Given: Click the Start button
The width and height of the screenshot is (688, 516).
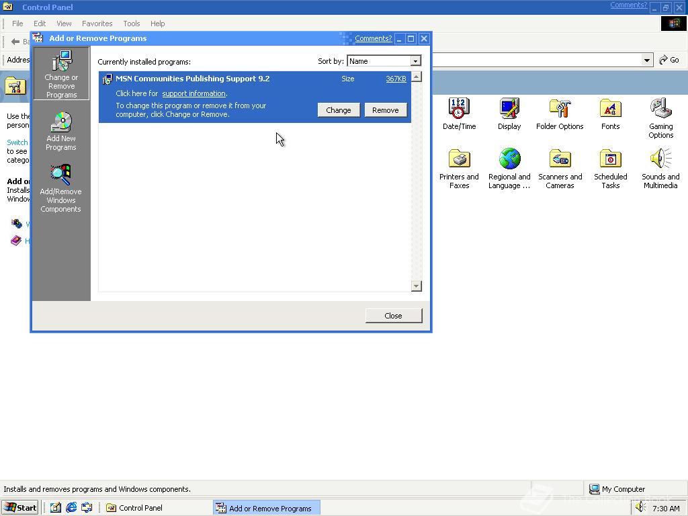Looking at the screenshot, I should point(21,508).
